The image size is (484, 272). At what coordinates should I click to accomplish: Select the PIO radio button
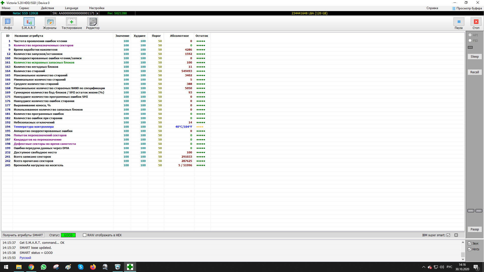point(470,41)
